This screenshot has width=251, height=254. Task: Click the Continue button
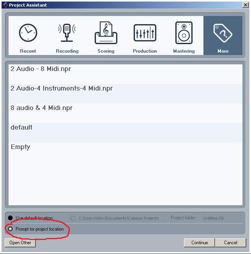(x=200, y=243)
